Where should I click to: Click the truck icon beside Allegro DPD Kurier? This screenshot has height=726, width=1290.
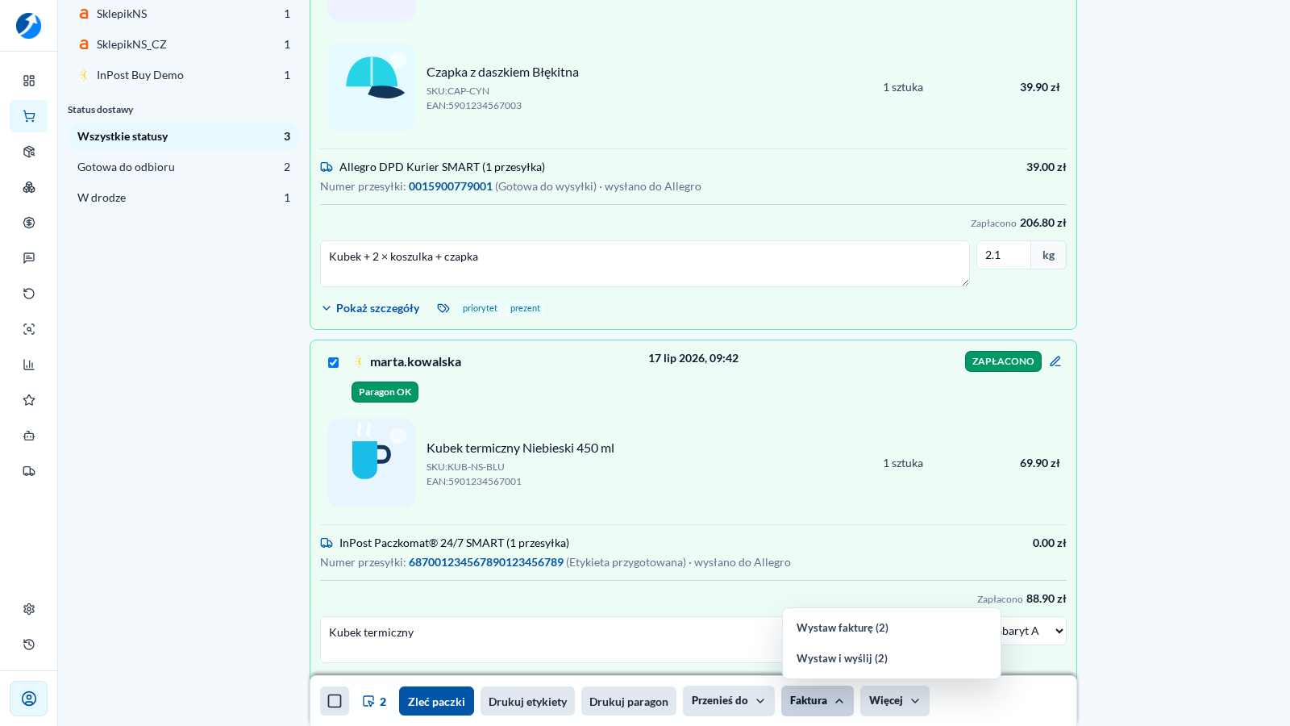327,167
